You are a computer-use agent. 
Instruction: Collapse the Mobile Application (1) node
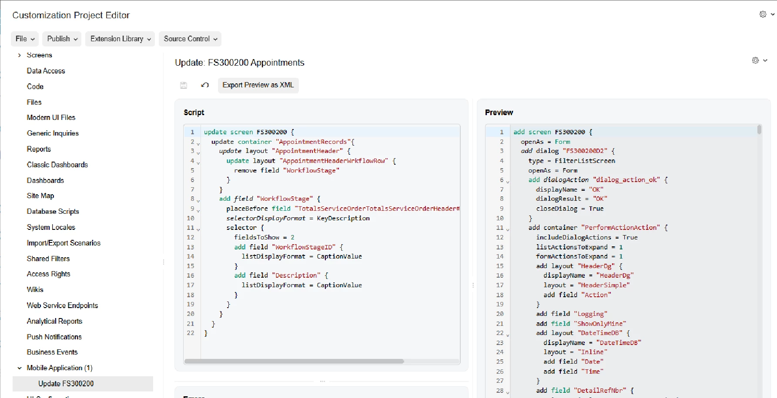click(19, 368)
